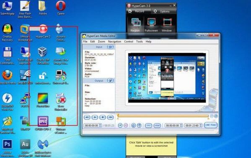
Task: Open Távoli asztali kapcsolat icon
Action: [x=25, y=56]
